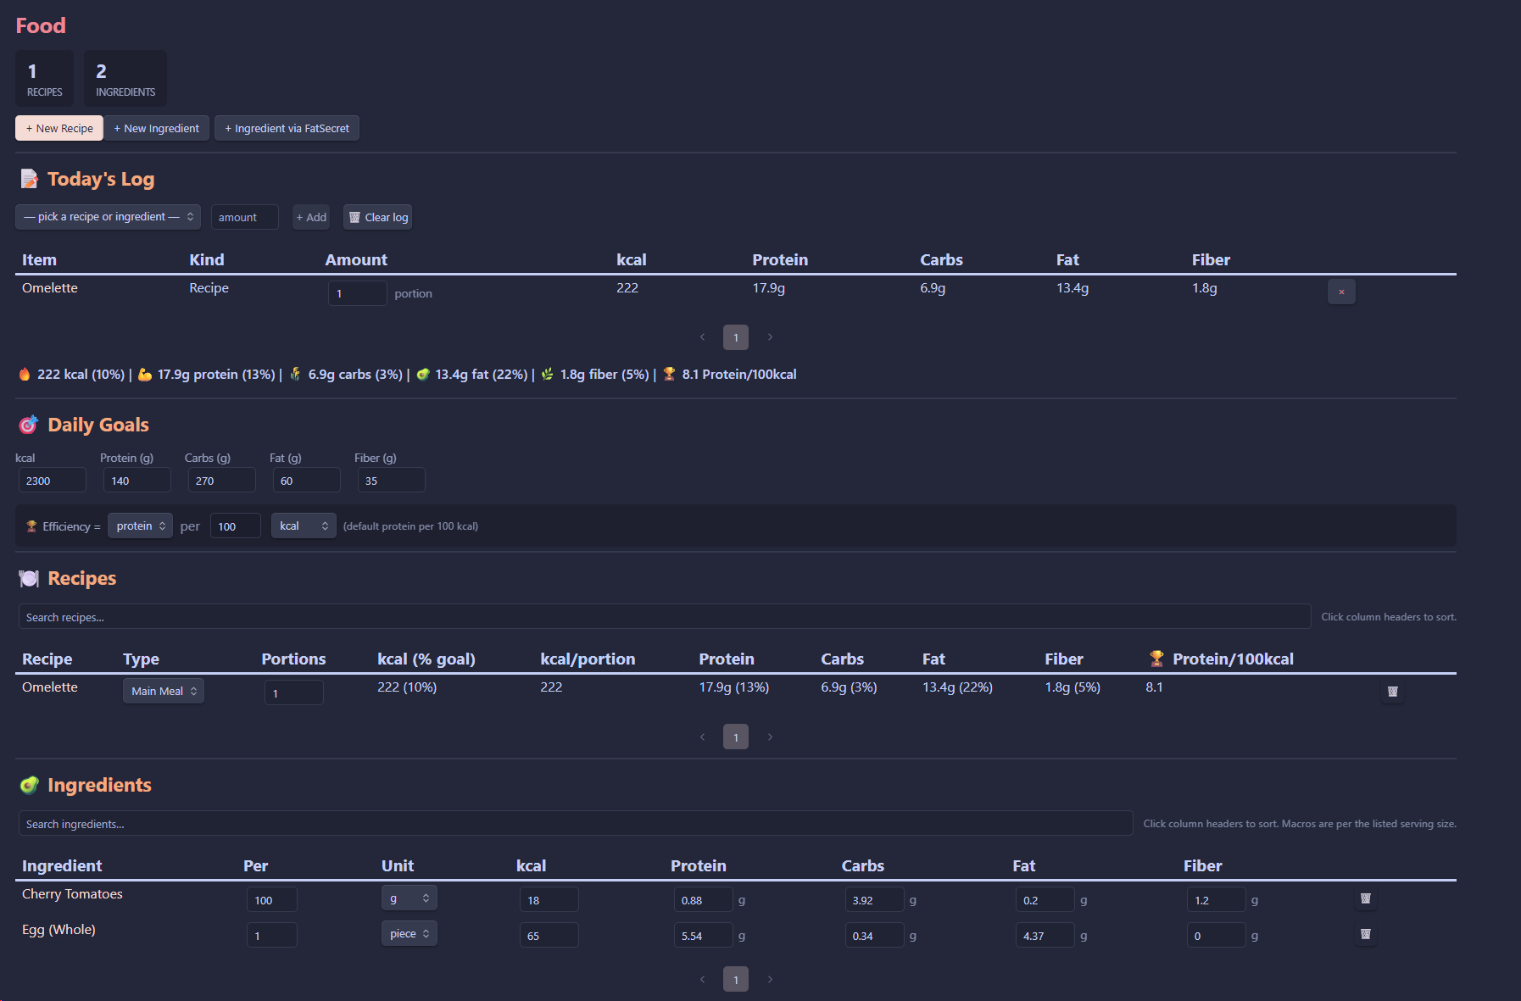
Task: Edit Egg (Whole) fat field 4.37
Action: (1045, 935)
